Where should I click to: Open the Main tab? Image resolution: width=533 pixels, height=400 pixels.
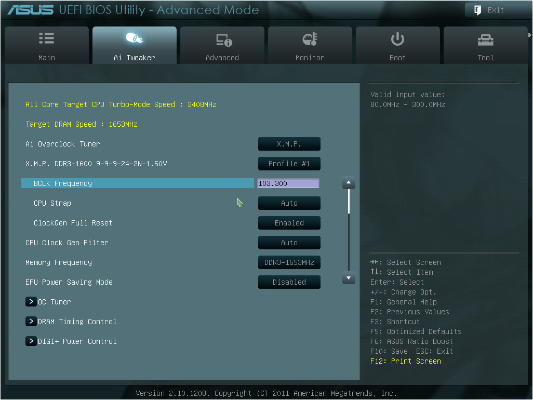(47, 45)
